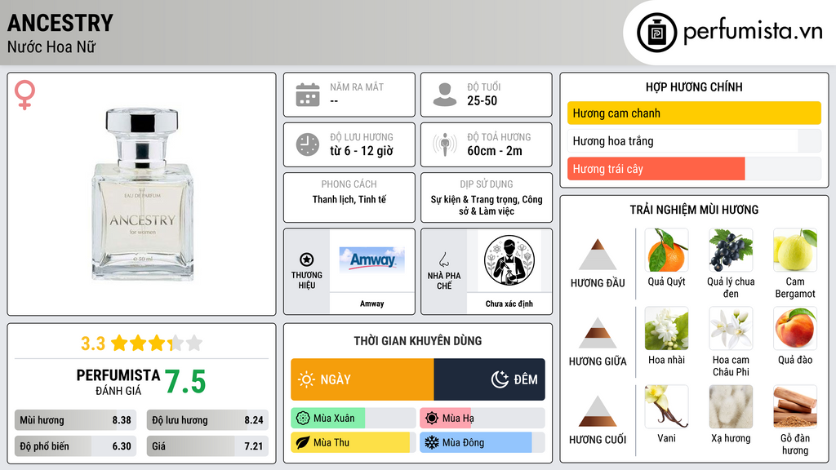Click the Hương trái cây red bar
Viewport: 836px width, 470px height.
coord(656,169)
